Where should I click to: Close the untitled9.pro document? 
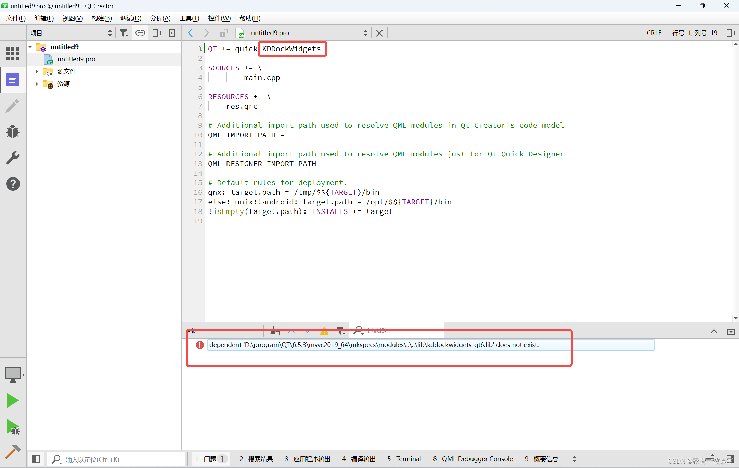(379, 33)
